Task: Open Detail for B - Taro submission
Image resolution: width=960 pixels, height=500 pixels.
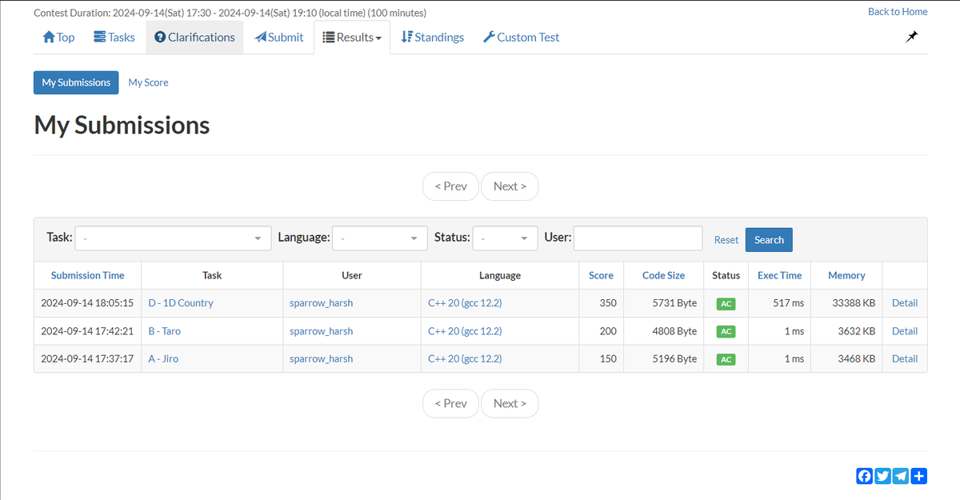Action: pos(905,331)
